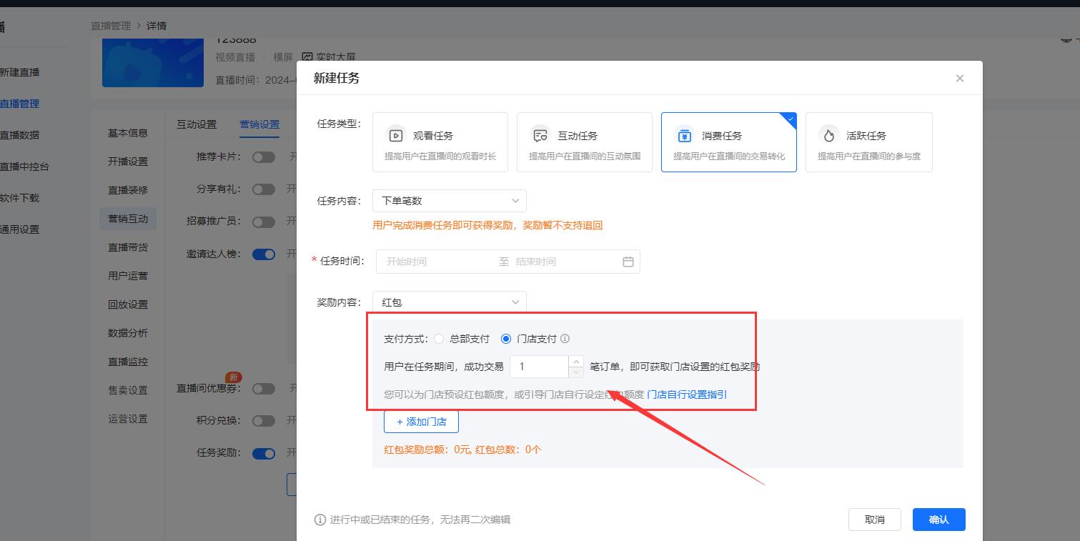Click the info icon beside 门店支付
1080x541 pixels.
565,338
